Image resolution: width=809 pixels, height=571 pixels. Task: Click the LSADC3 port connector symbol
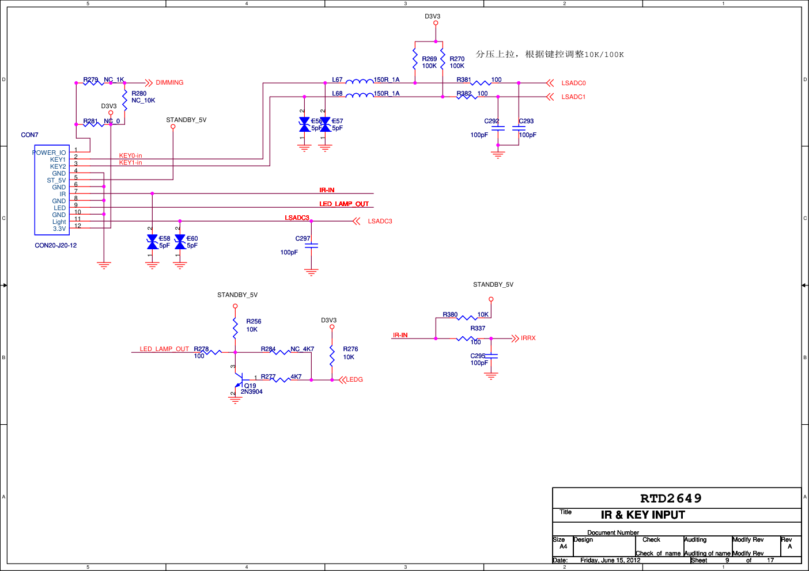[x=356, y=221]
